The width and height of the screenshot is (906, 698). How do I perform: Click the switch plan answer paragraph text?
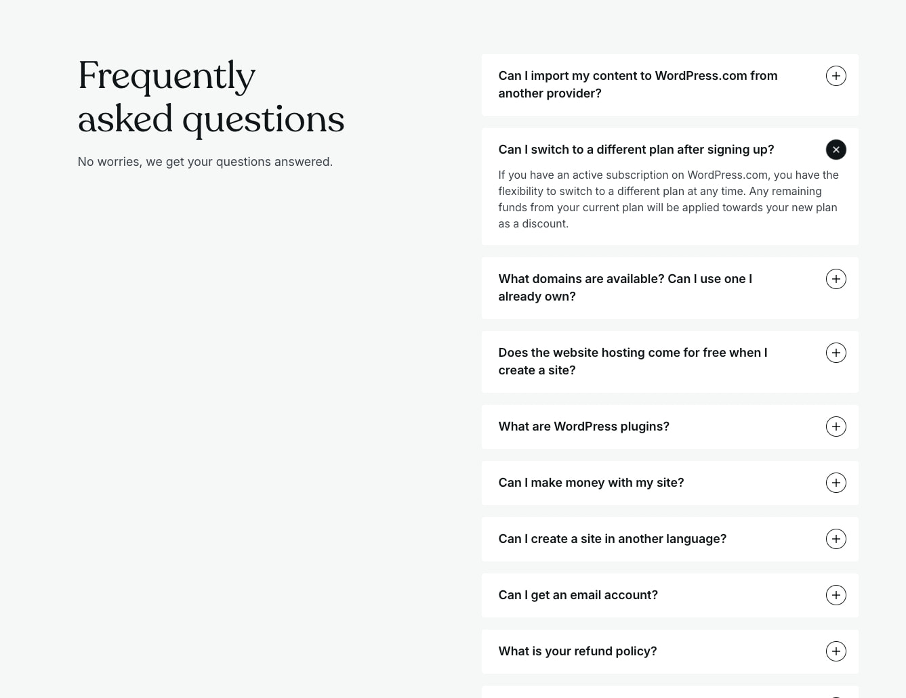(x=668, y=199)
